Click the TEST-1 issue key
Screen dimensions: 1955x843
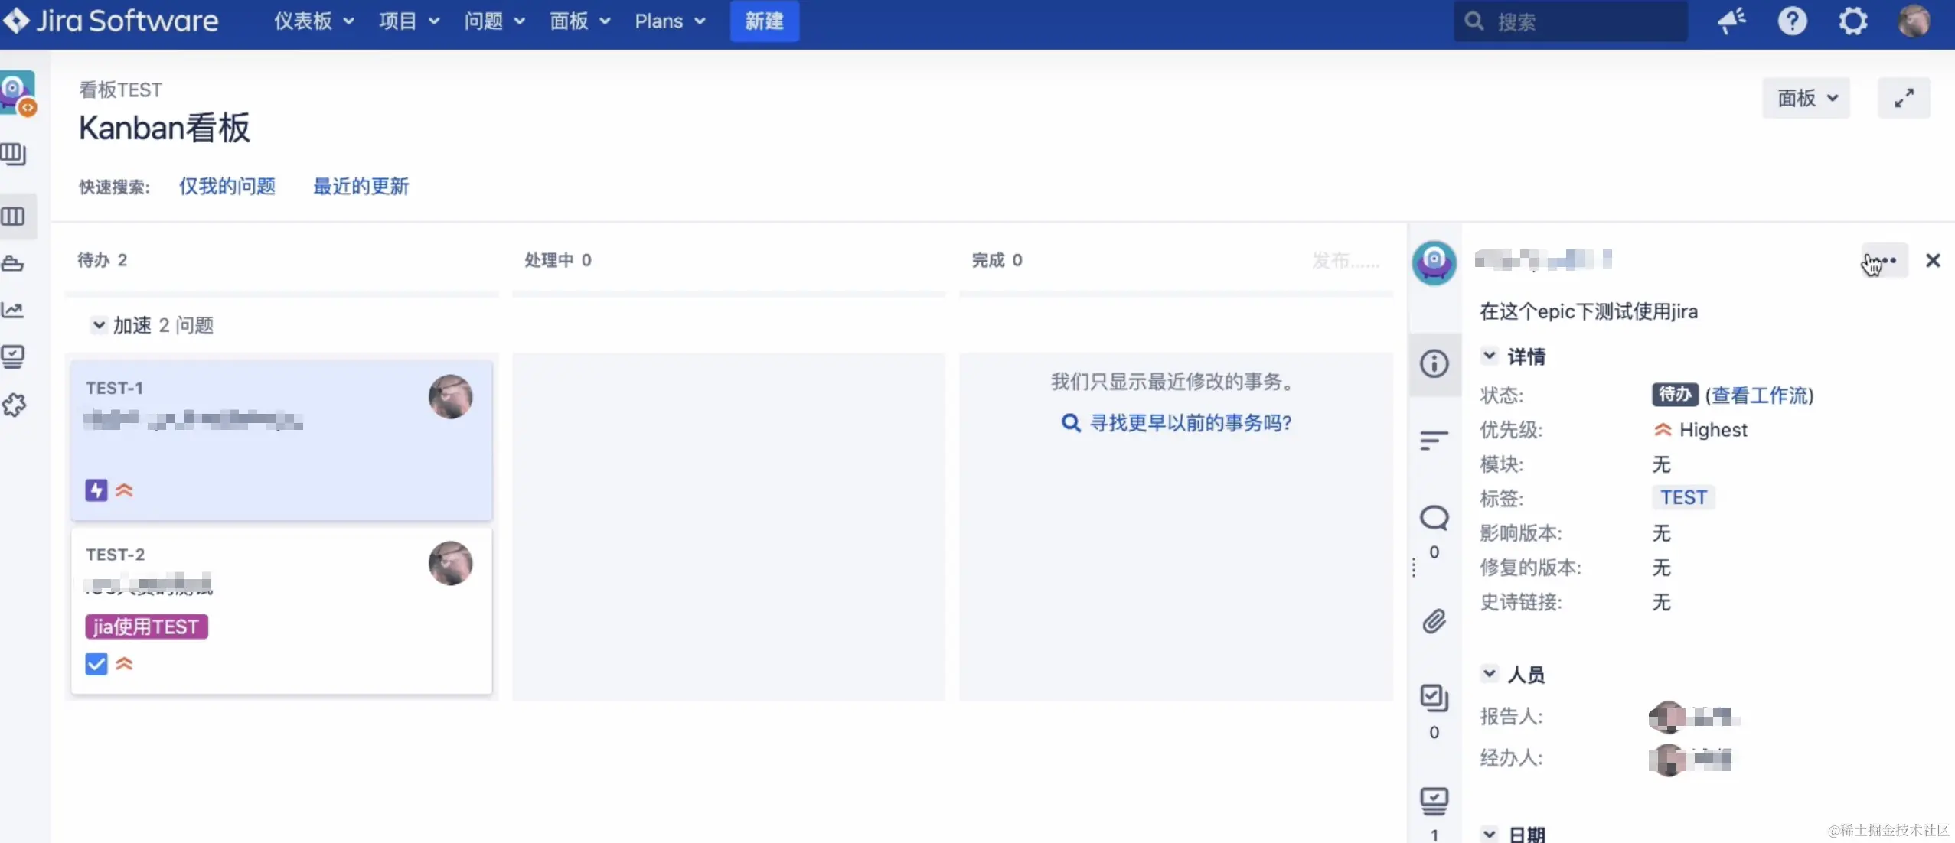click(115, 389)
